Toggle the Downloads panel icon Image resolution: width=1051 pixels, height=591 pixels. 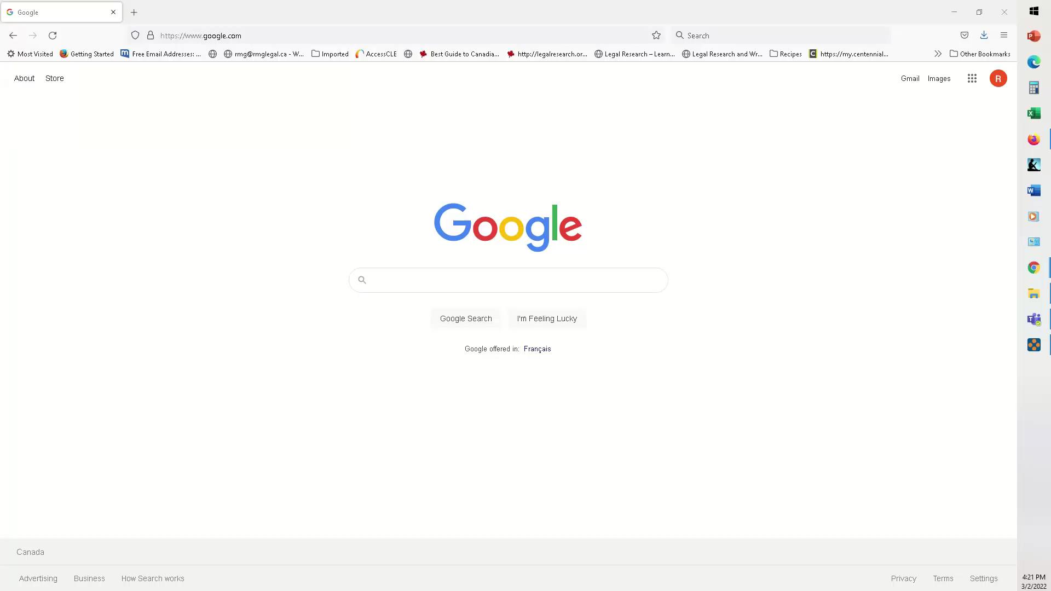click(x=984, y=36)
